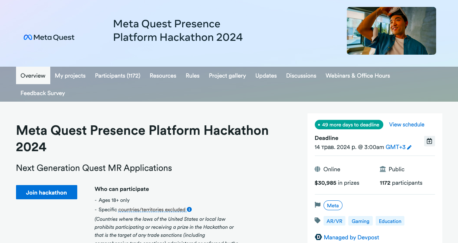Click the tag icon beside AR/VR

click(317, 221)
